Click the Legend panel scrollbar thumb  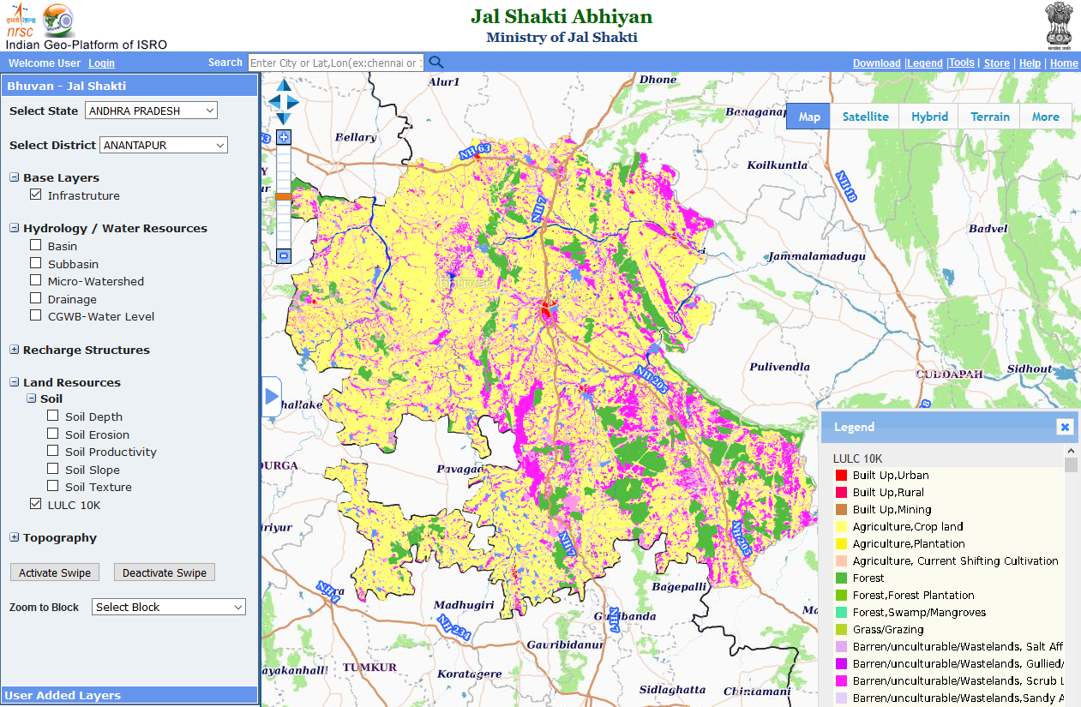click(x=1071, y=464)
